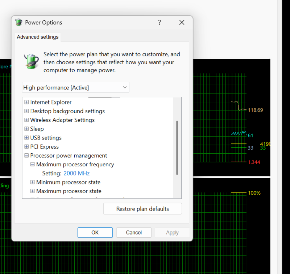
Task: Select the Advanced settings tab
Action: 38,37
